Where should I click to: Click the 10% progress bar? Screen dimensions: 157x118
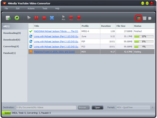pyautogui.click(x=144, y=37)
